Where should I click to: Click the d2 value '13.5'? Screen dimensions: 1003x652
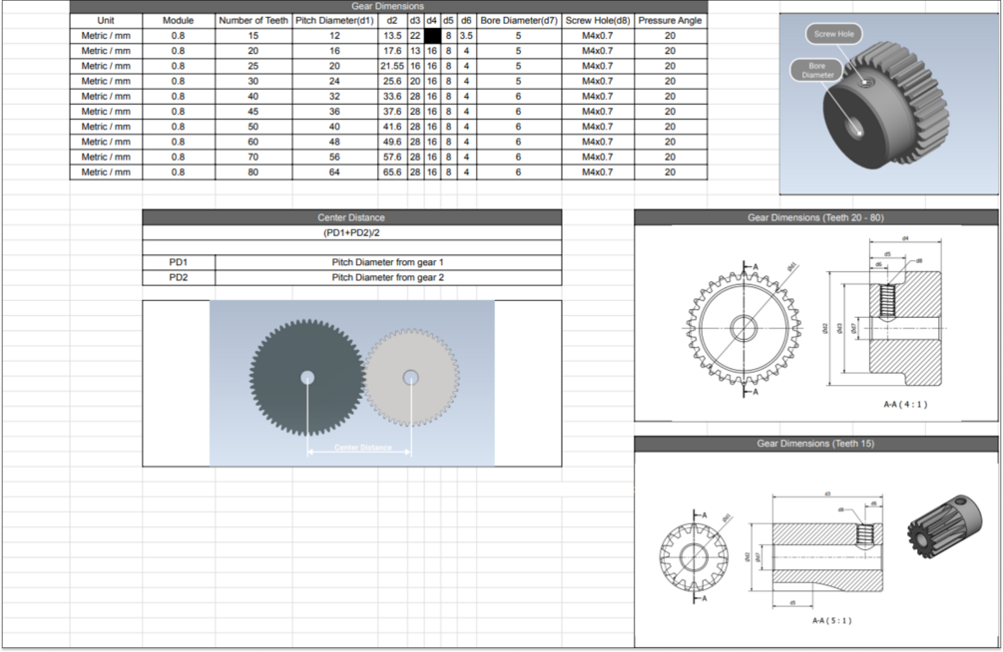(392, 36)
